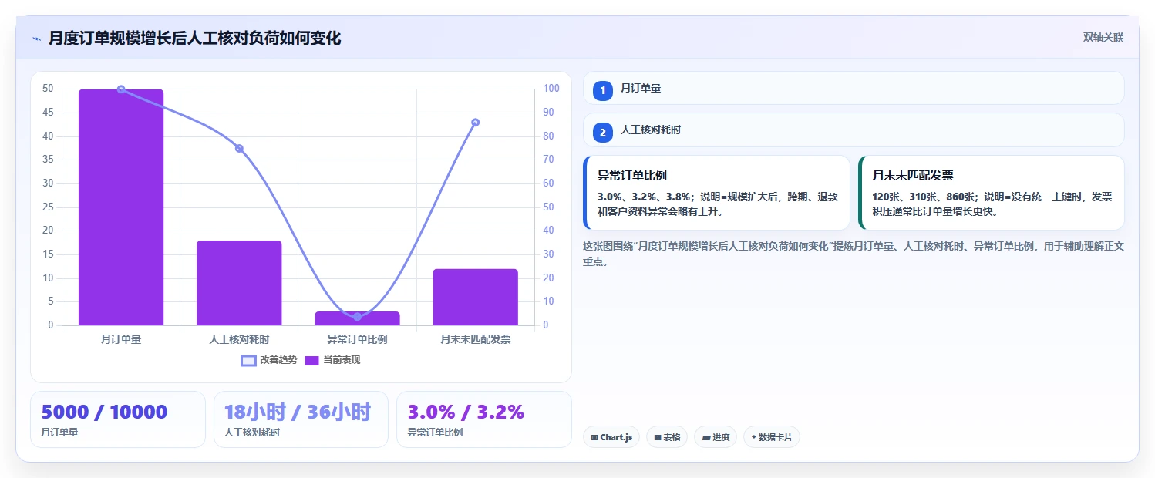Click the icon in the Chart.js tag
Image resolution: width=1155 pixels, height=478 pixels.
(594, 437)
